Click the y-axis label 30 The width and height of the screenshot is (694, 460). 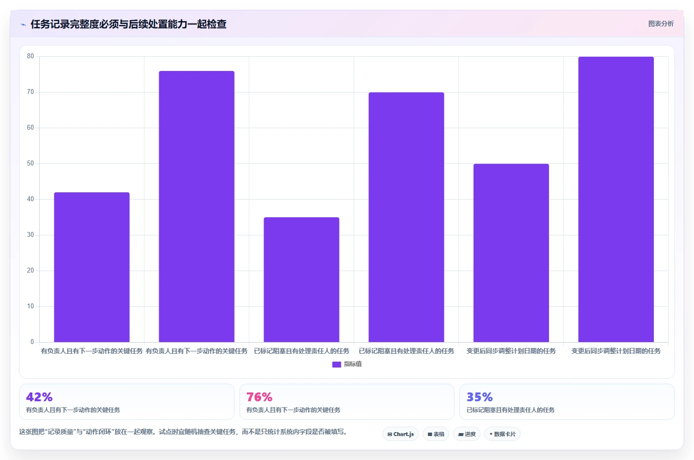(x=30, y=235)
